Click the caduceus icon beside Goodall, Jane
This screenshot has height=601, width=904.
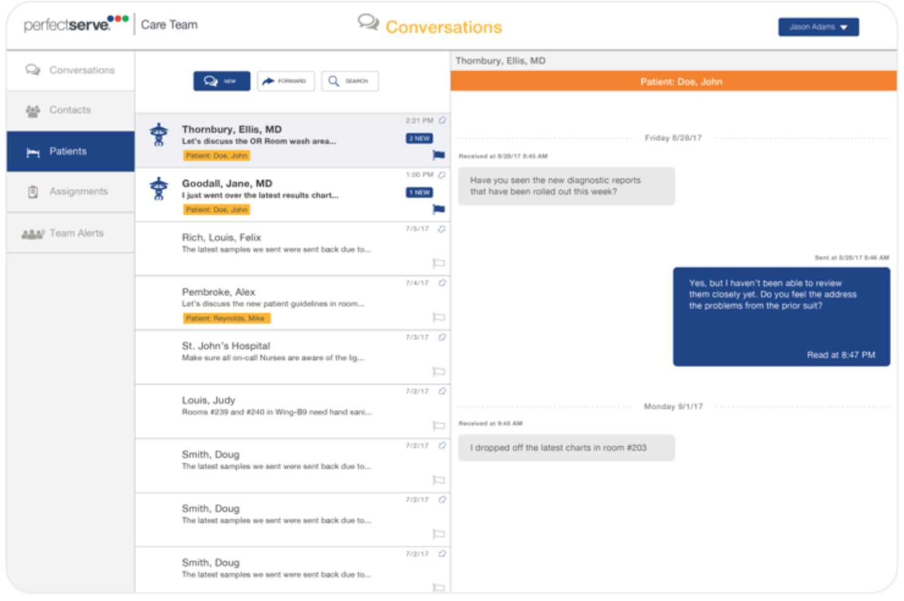point(159,189)
